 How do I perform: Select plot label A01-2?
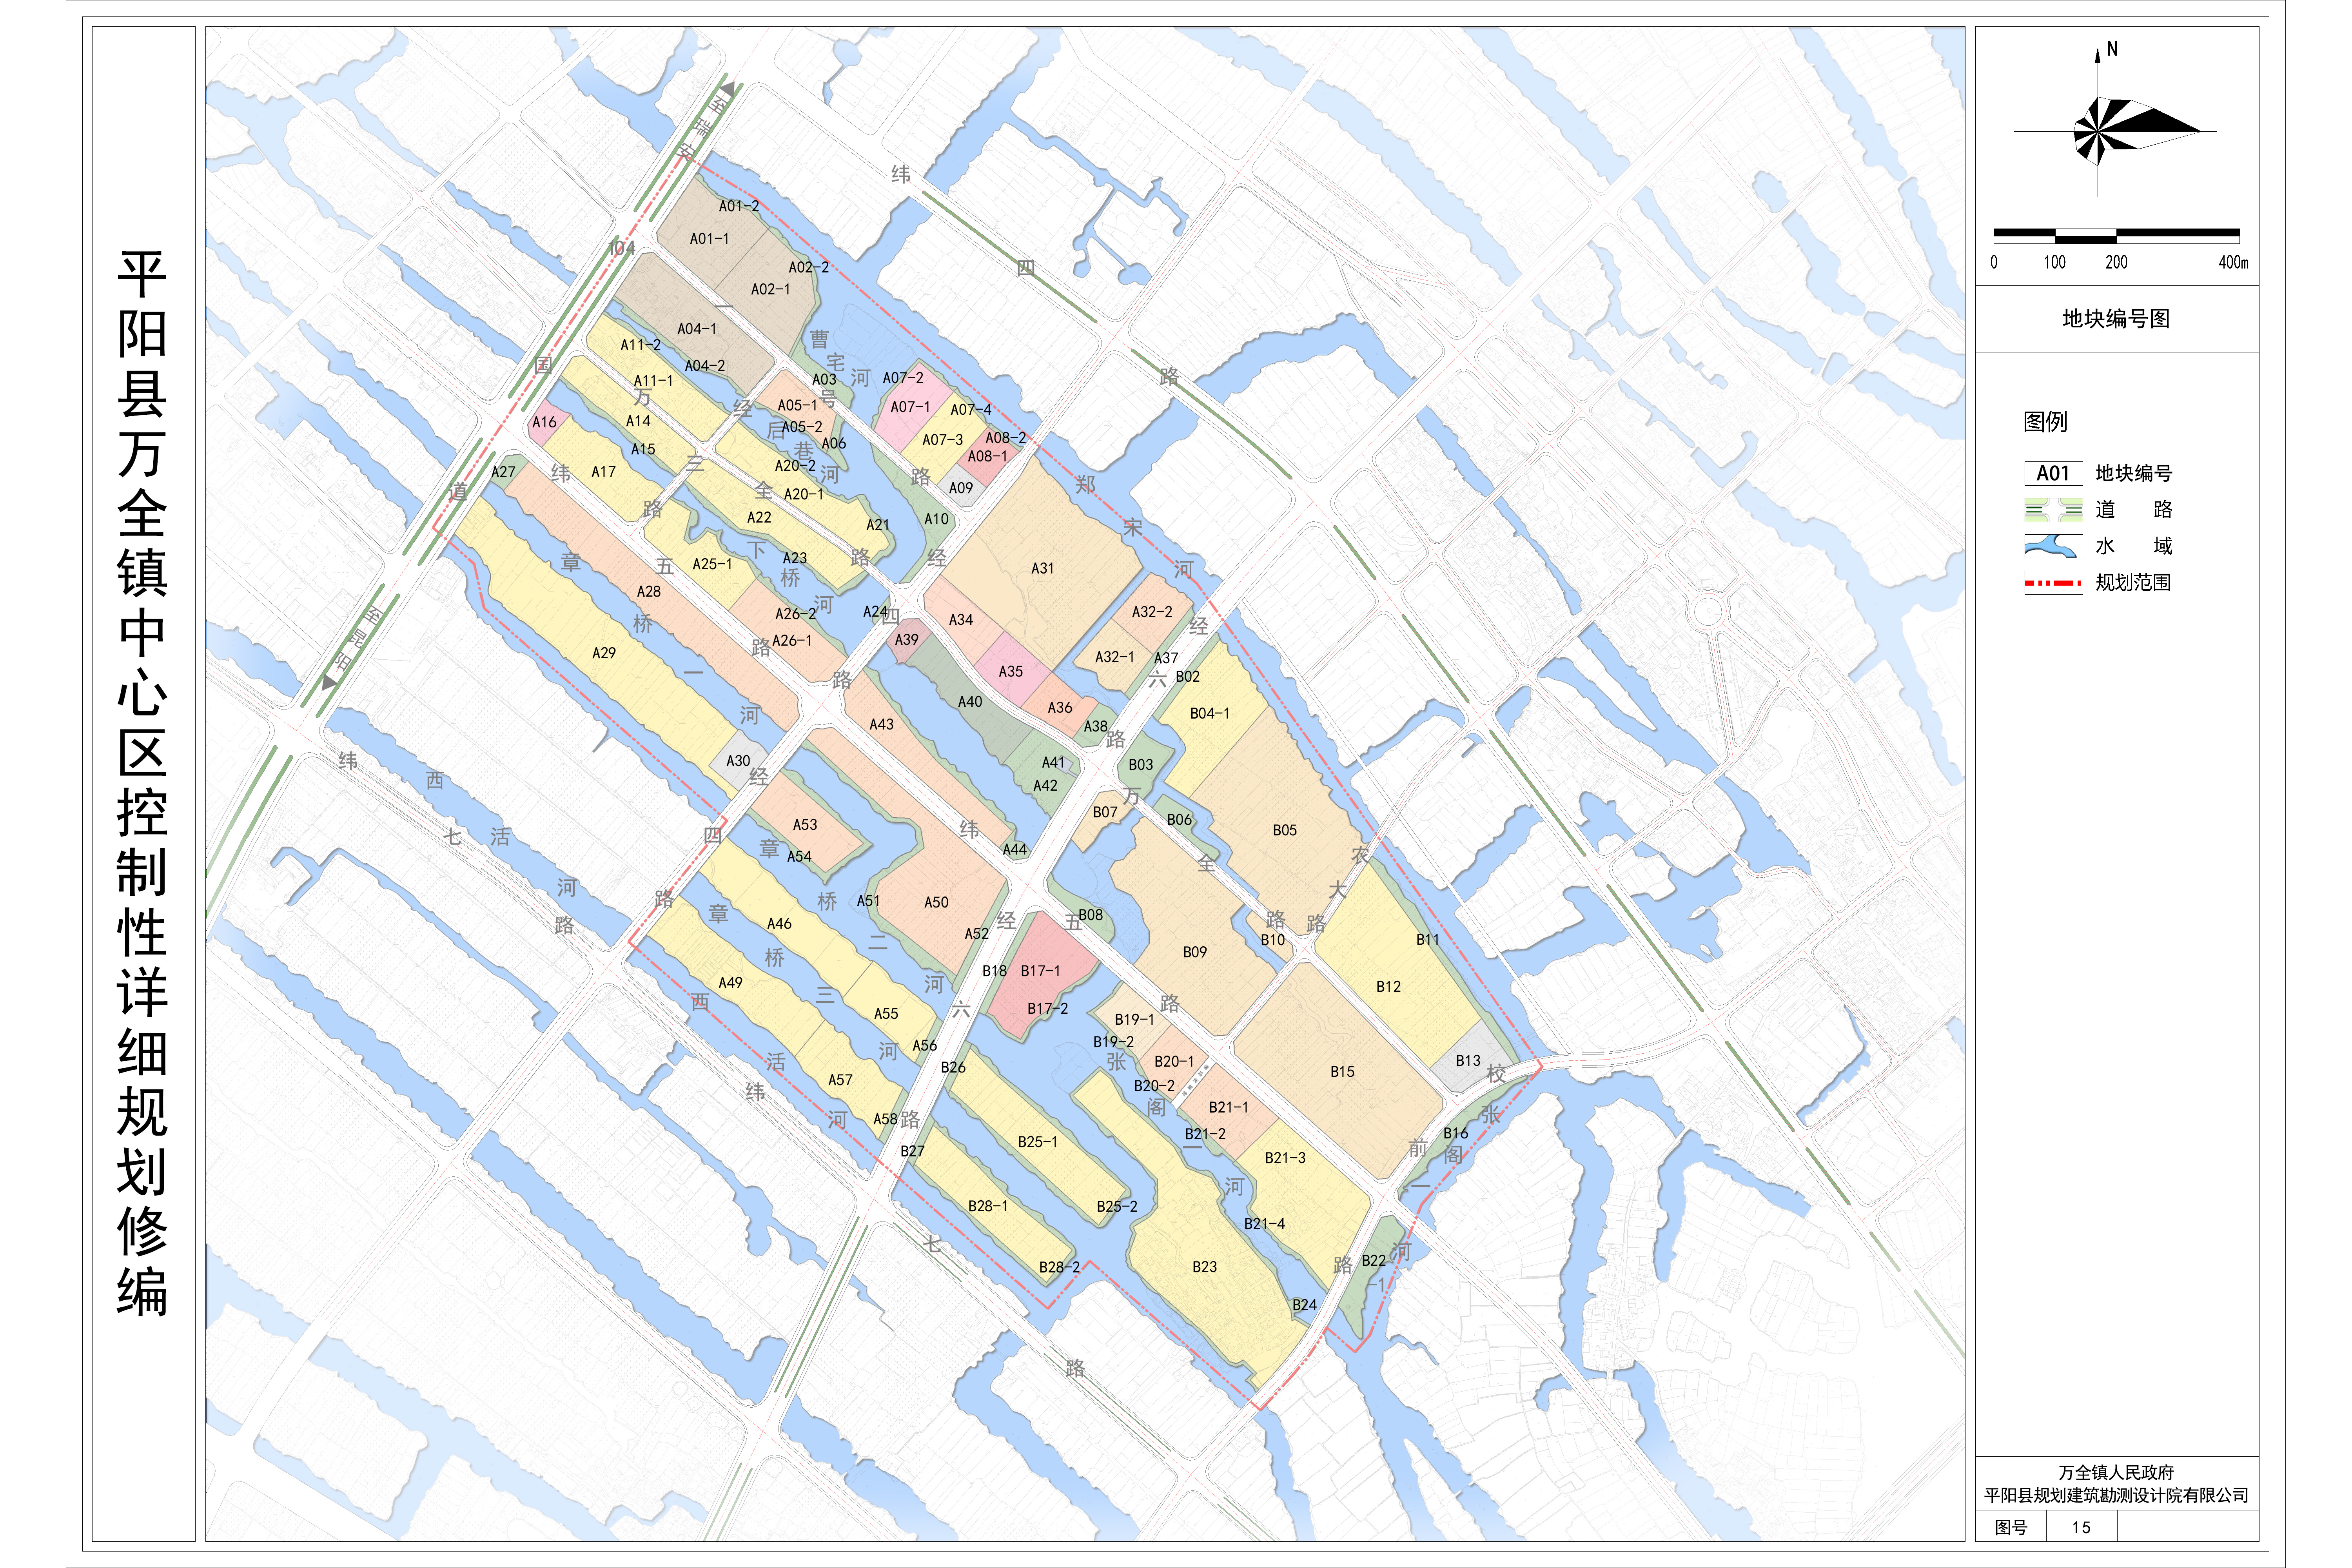tap(739, 206)
